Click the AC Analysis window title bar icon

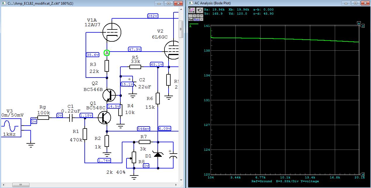coord(191,3)
